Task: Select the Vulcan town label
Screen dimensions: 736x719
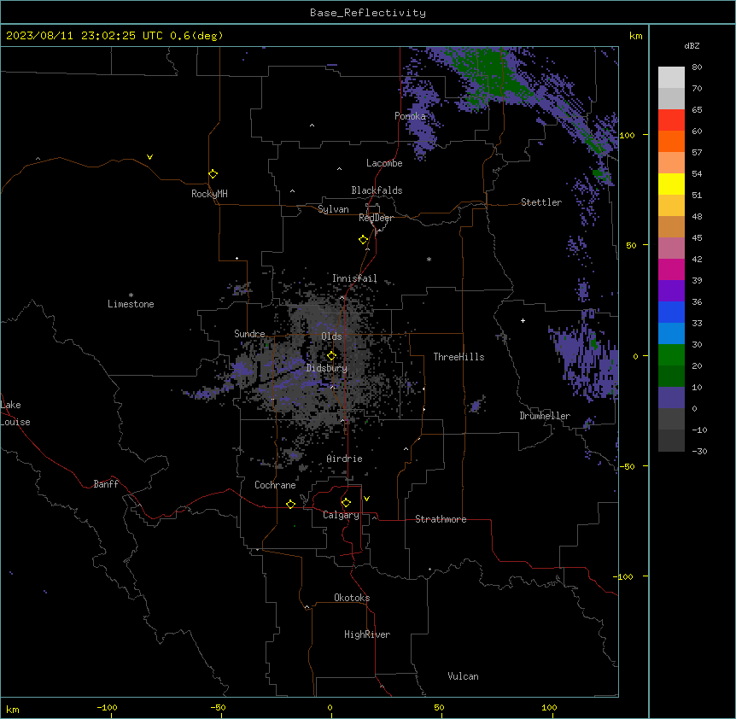Action: pyautogui.click(x=463, y=676)
